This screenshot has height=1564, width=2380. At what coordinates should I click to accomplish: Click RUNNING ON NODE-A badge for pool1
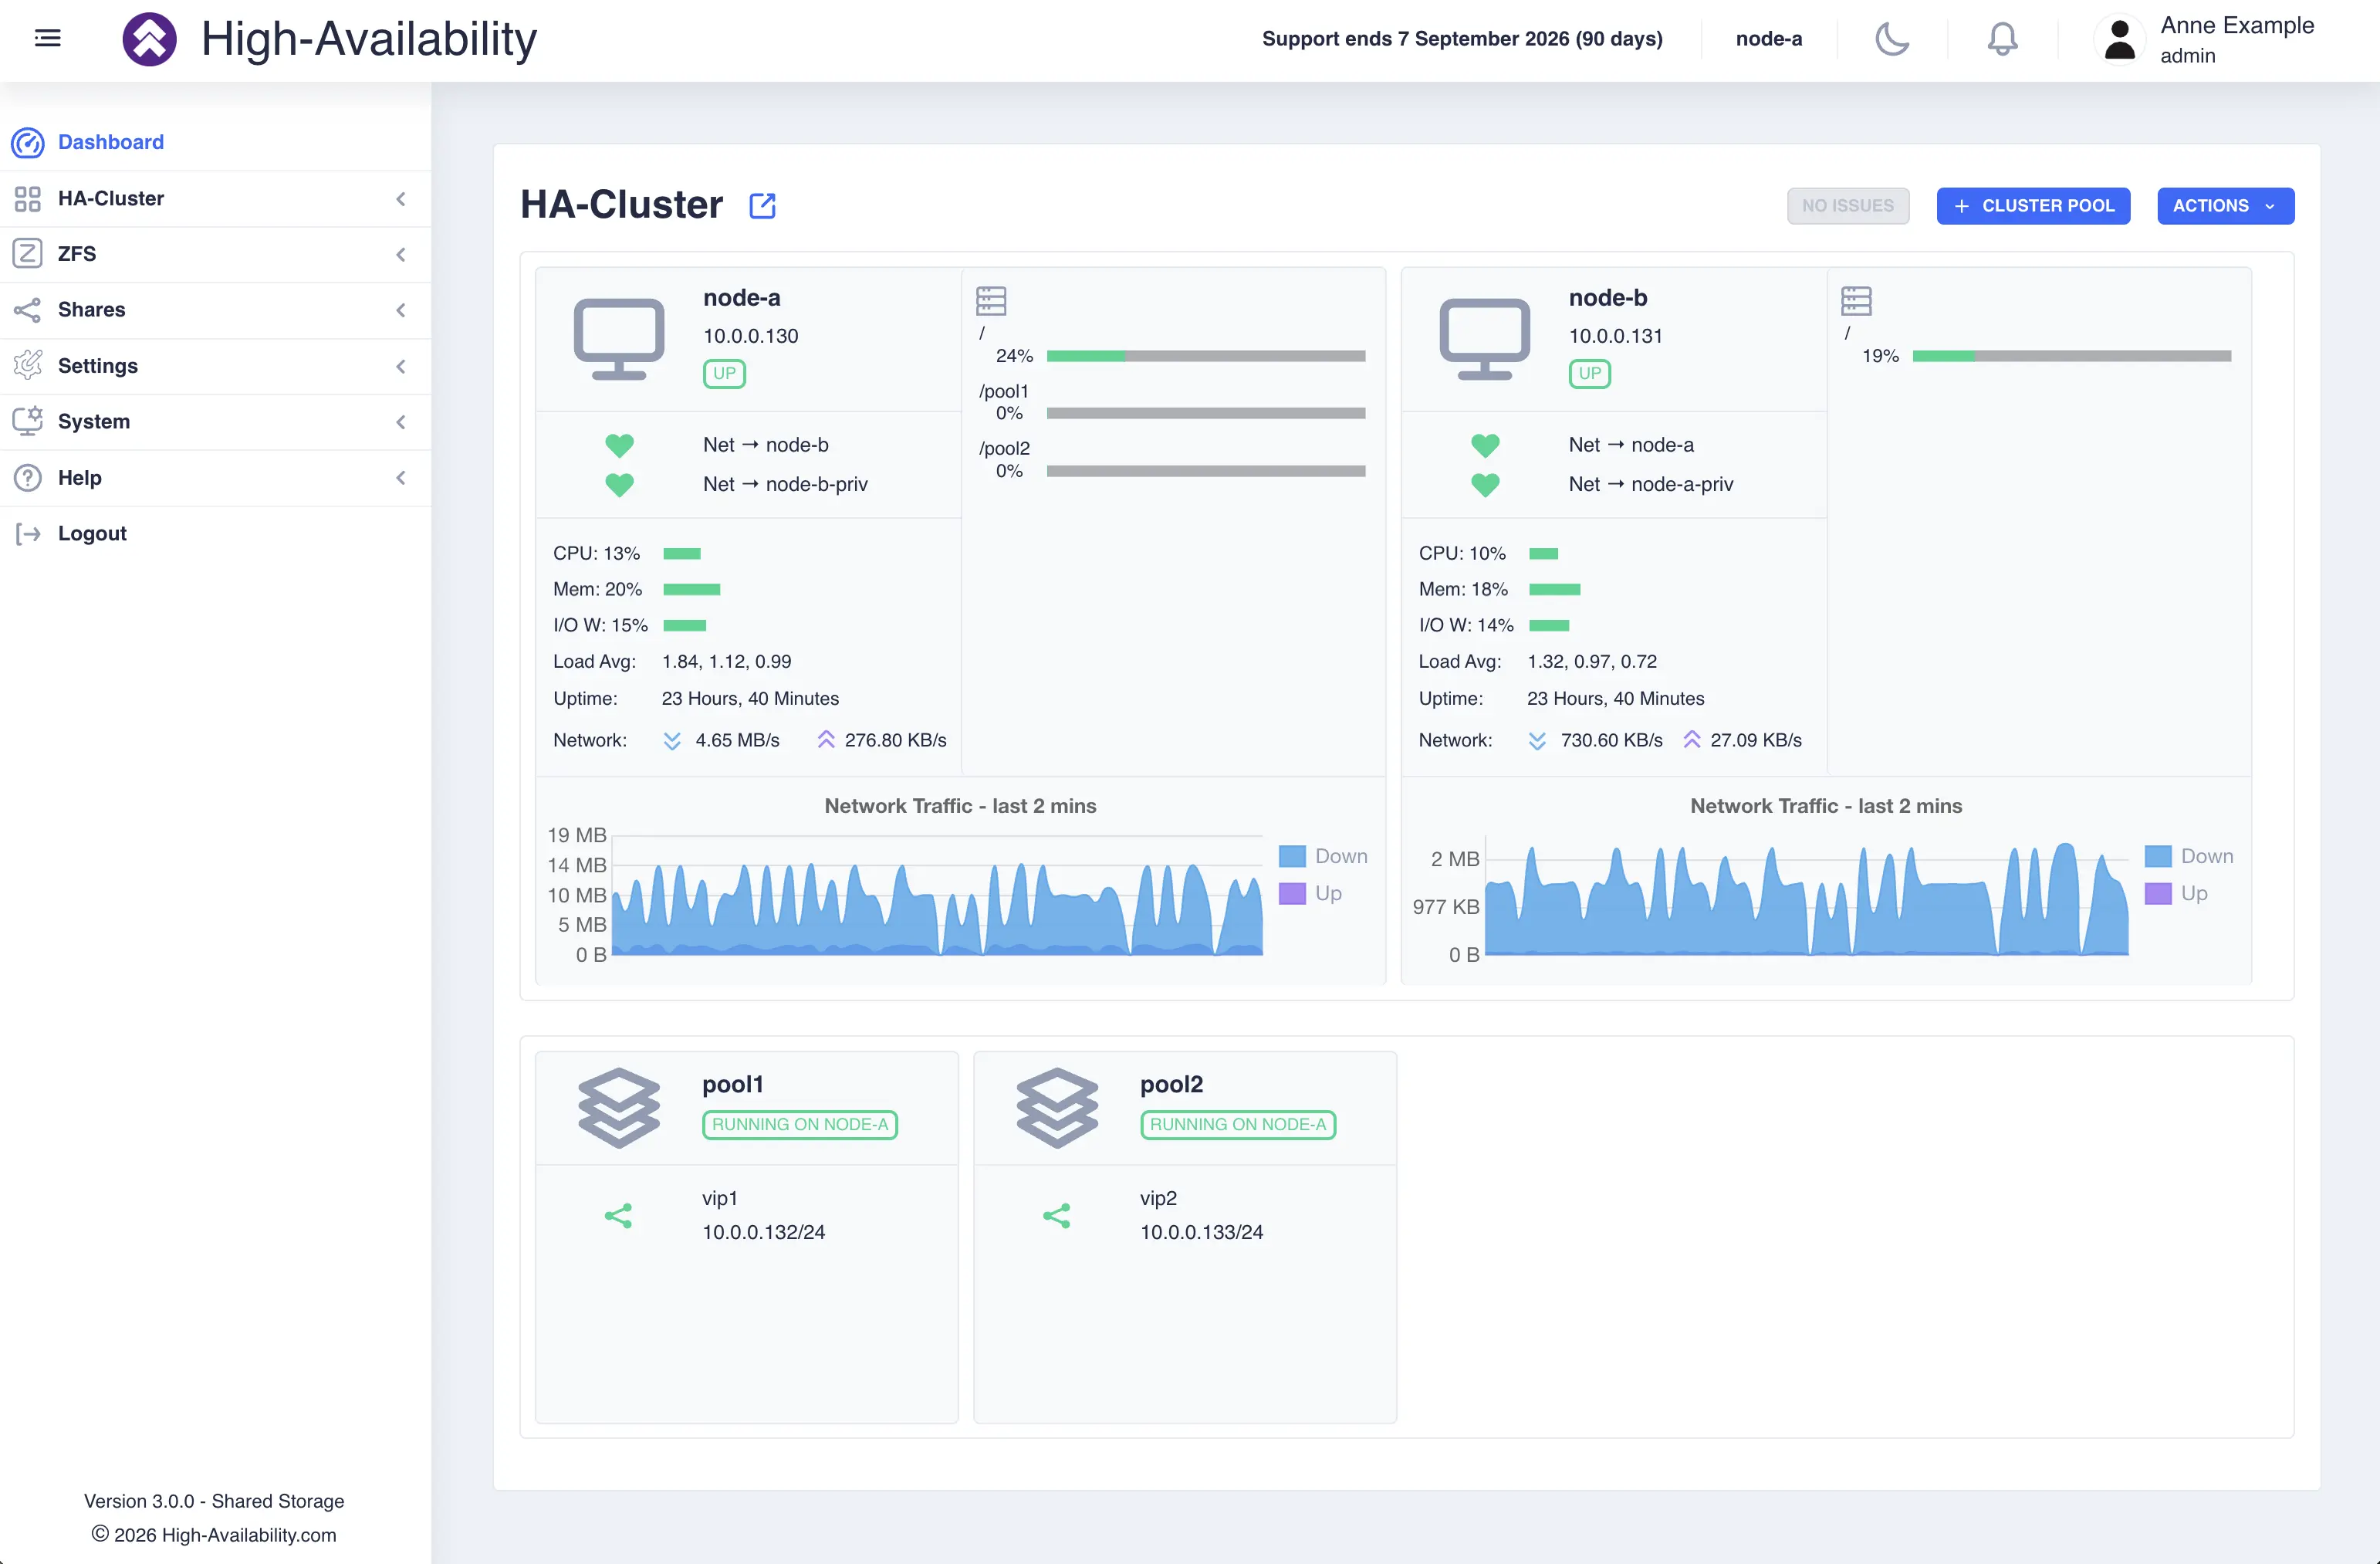(800, 1125)
